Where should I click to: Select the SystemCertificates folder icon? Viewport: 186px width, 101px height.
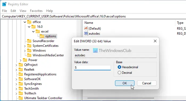(x=29, y=46)
